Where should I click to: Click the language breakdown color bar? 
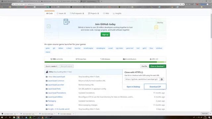pyautogui.click(x=105, y=62)
